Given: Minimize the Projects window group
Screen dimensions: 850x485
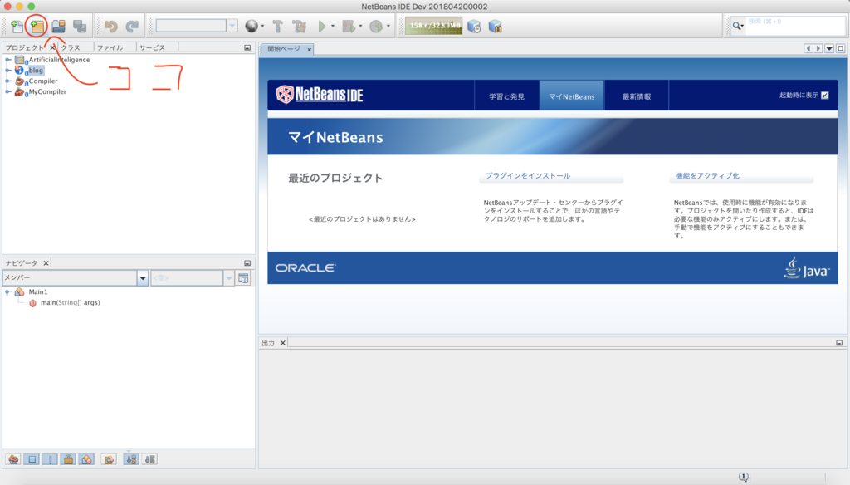Looking at the screenshot, I should tap(247, 47).
